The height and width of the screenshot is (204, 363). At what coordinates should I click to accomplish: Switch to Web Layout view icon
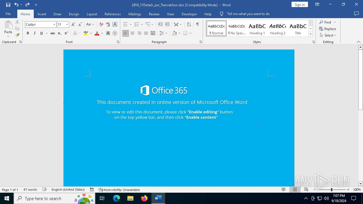coord(306,190)
